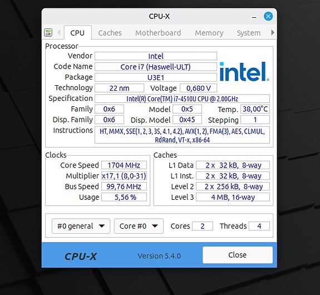This screenshot has width=320, height=295.
Task: Open the #0 general dropdown
Action: 81,226
